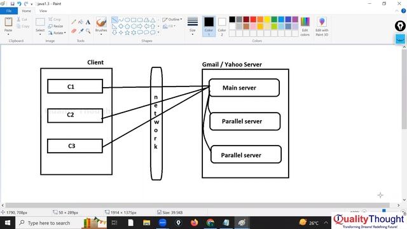Choose the Down arrow shape

(114, 32)
